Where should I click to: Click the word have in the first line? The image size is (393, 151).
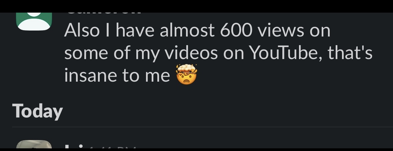coord(135,31)
